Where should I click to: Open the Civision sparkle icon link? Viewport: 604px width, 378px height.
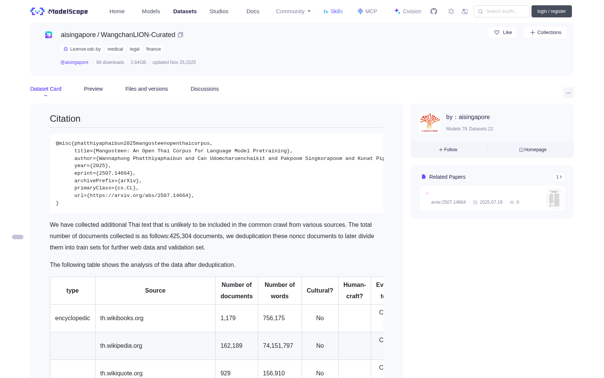[408, 11]
